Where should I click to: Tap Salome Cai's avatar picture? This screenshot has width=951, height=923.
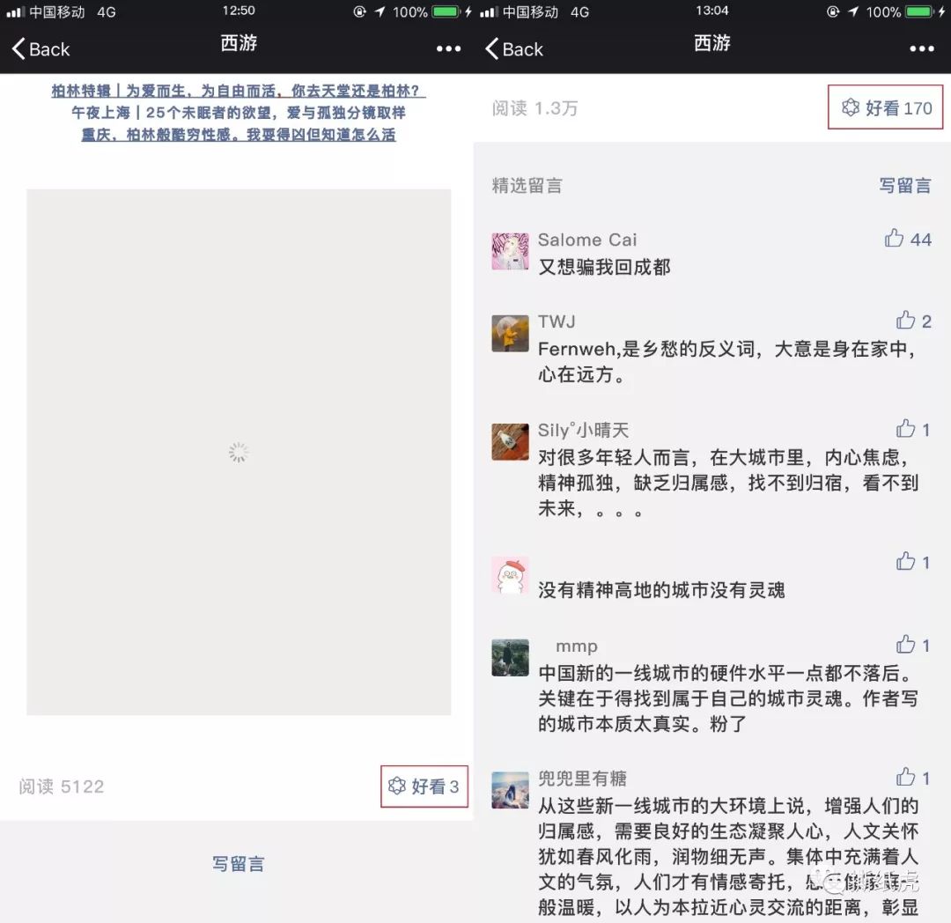tap(510, 251)
